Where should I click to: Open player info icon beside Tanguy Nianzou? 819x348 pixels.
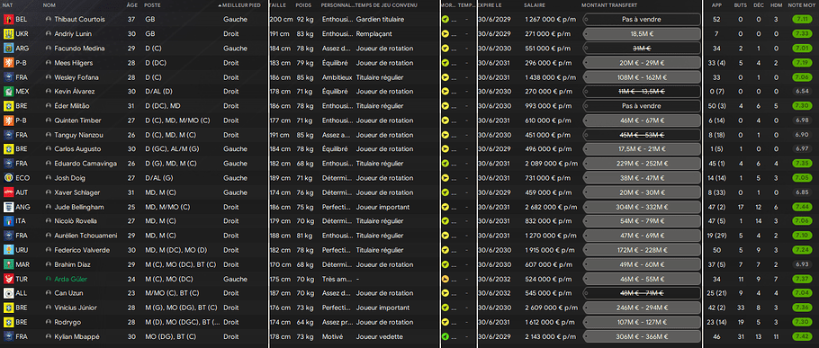point(49,135)
